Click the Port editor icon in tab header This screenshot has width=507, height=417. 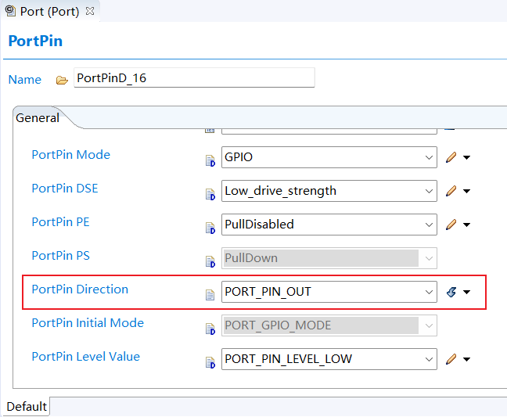click(x=10, y=11)
